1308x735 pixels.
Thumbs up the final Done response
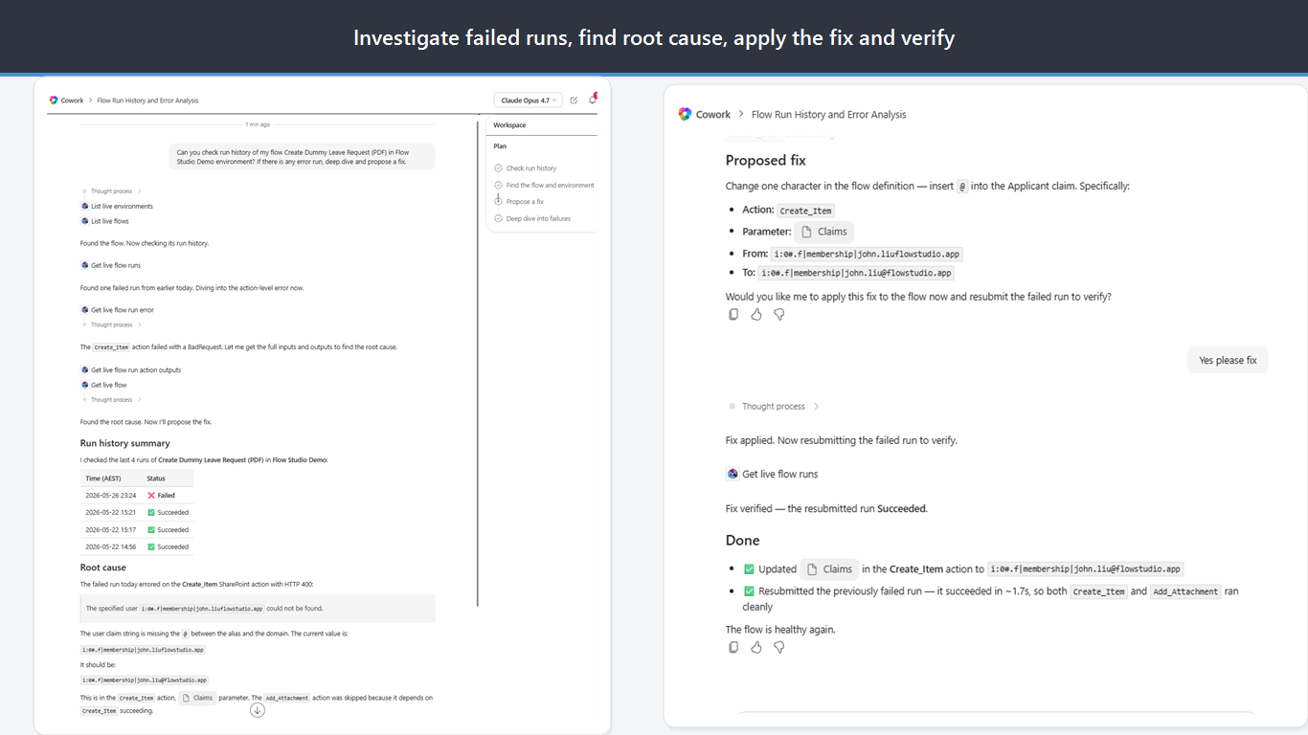(x=756, y=647)
